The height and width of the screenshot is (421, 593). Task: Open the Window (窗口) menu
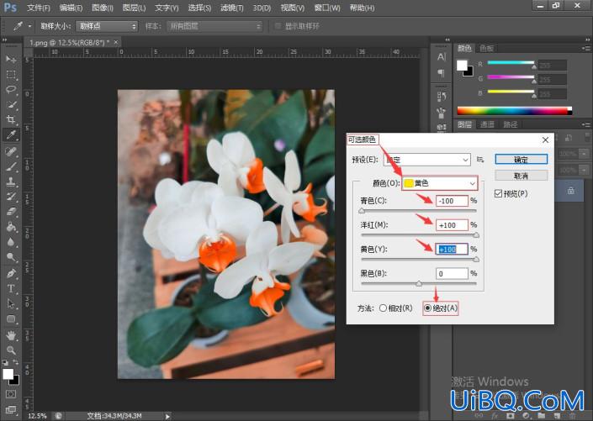pos(327,8)
